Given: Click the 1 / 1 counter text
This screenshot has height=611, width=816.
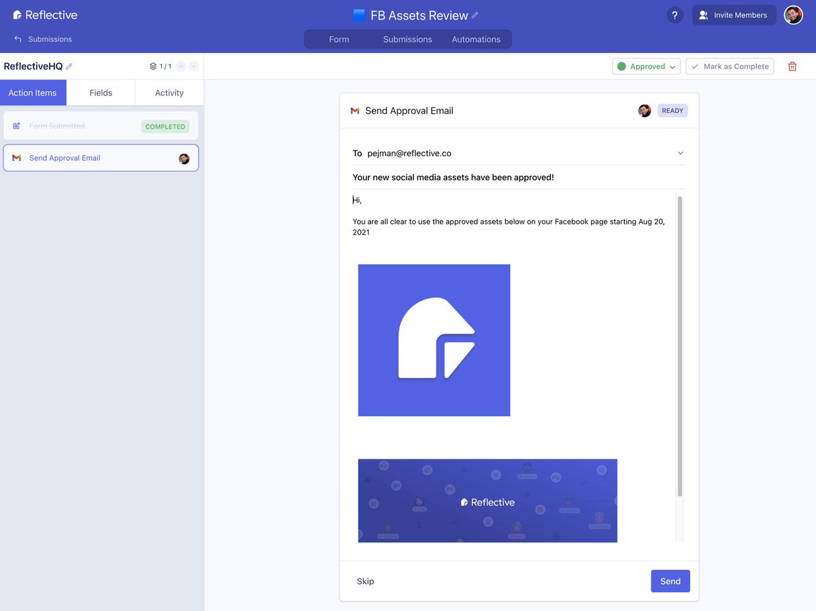Looking at the screenshot, I should 165,67.
